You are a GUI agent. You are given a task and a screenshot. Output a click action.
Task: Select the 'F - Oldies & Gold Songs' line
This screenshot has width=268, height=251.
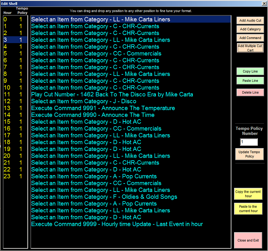[131, 197]
